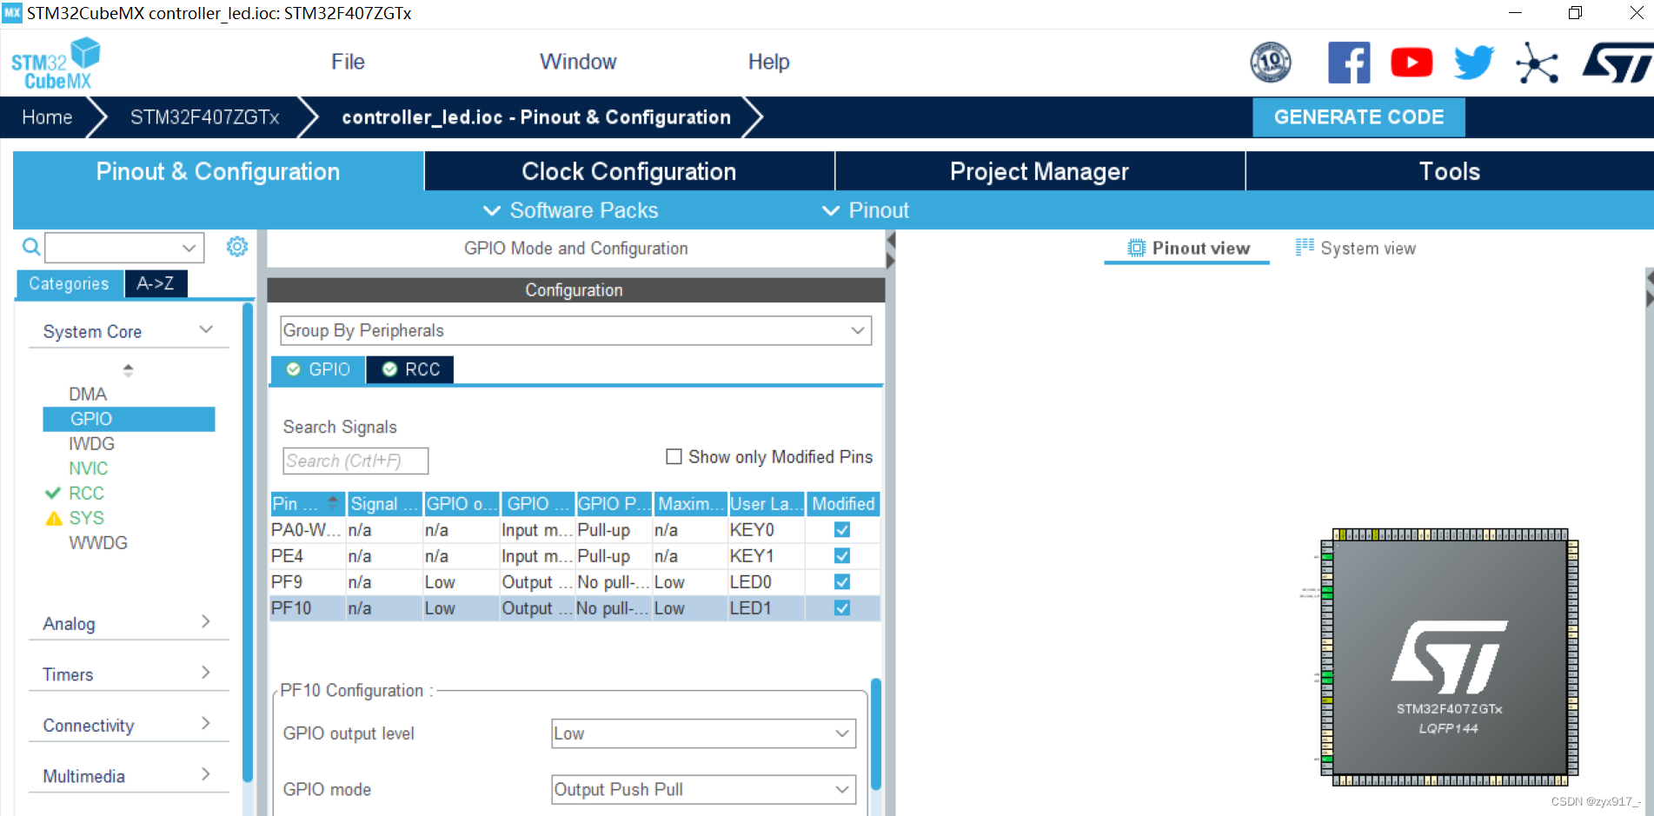Click the green checkmark beside RCC
The image size is (1654, 816).
(52, 493)
